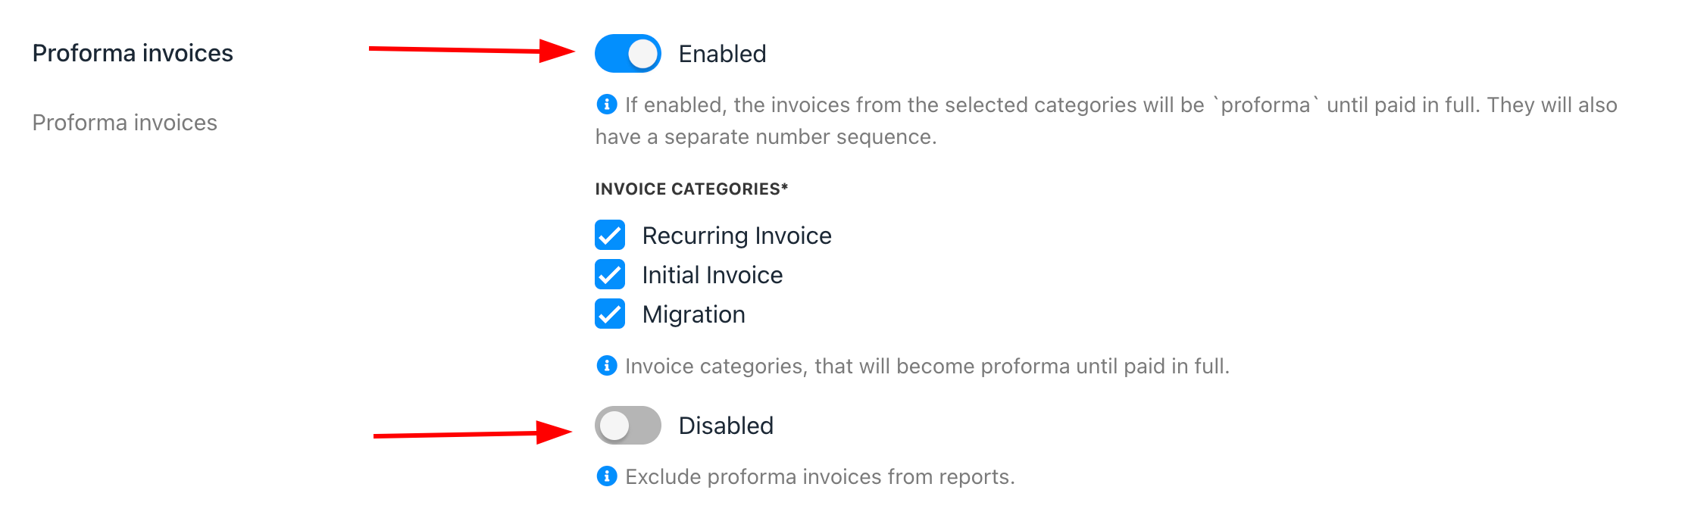This screenshot has width=1685, height=515.
Task: Uncheck the Migration checkbox
Action: point(610,314)
